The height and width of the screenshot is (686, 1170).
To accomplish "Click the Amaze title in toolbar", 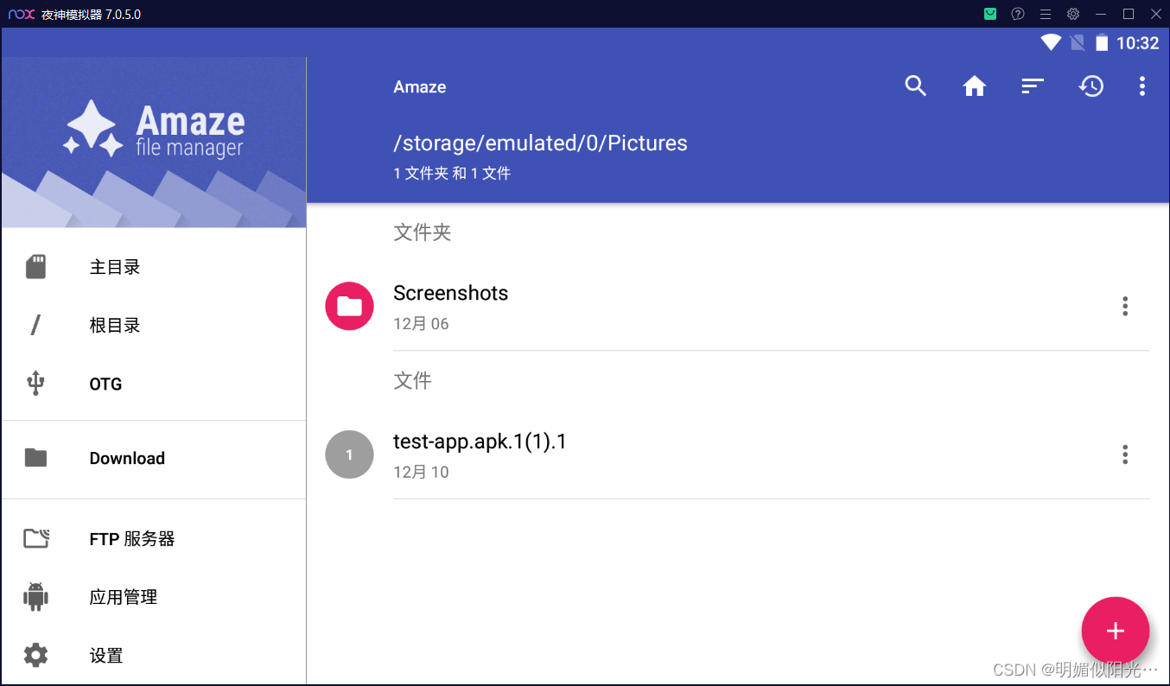I will 420,87.
